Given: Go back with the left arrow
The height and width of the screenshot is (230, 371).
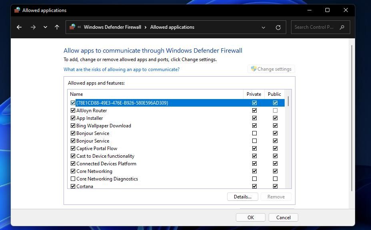Looking at the screenshot, I should coord(19,27).
